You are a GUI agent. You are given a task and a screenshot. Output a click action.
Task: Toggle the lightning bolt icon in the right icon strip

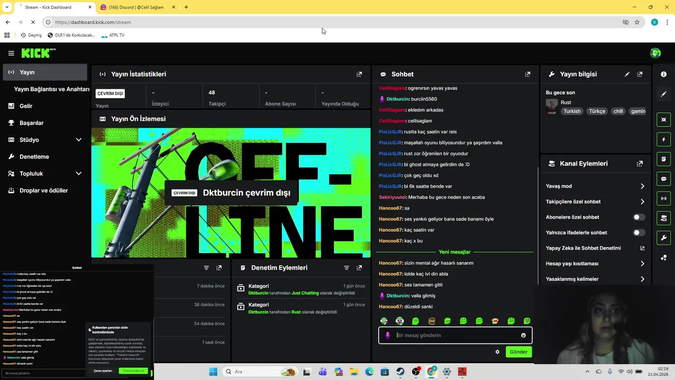click(x=663, y=139)
